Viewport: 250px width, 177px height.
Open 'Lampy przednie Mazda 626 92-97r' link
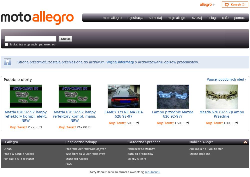(173, 114)
